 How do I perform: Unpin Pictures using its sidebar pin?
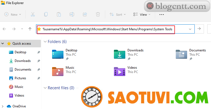tap(39, 78)
